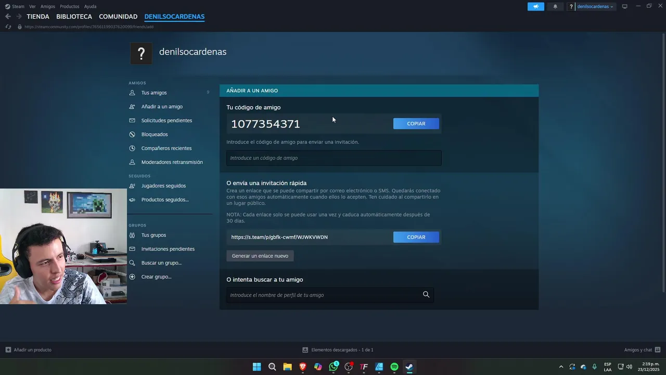Viewport: 666px width, 375px height.
Task: Click the microphone tray icon
Action: (x=594, y=367)
